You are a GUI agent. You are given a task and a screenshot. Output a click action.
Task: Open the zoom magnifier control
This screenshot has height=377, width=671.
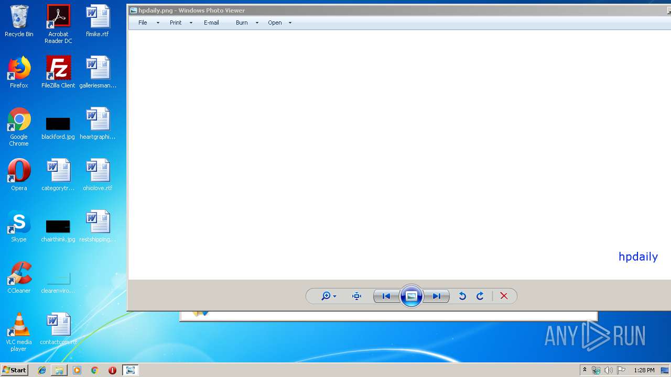click(329, 296)
